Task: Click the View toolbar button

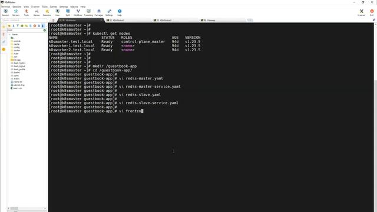Action: [57, 12]
